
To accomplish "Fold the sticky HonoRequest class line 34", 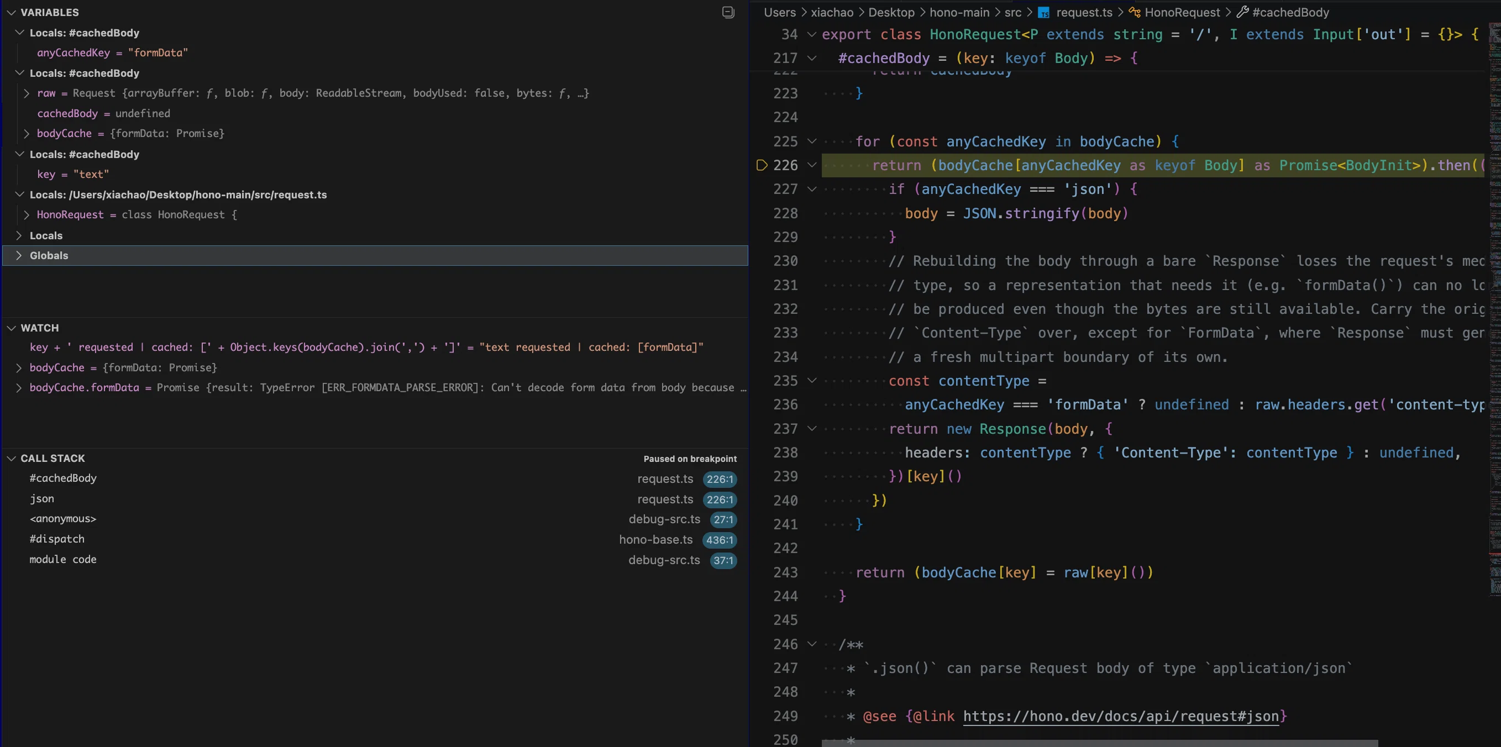I will pyautogui.click(x=812, y=34).
